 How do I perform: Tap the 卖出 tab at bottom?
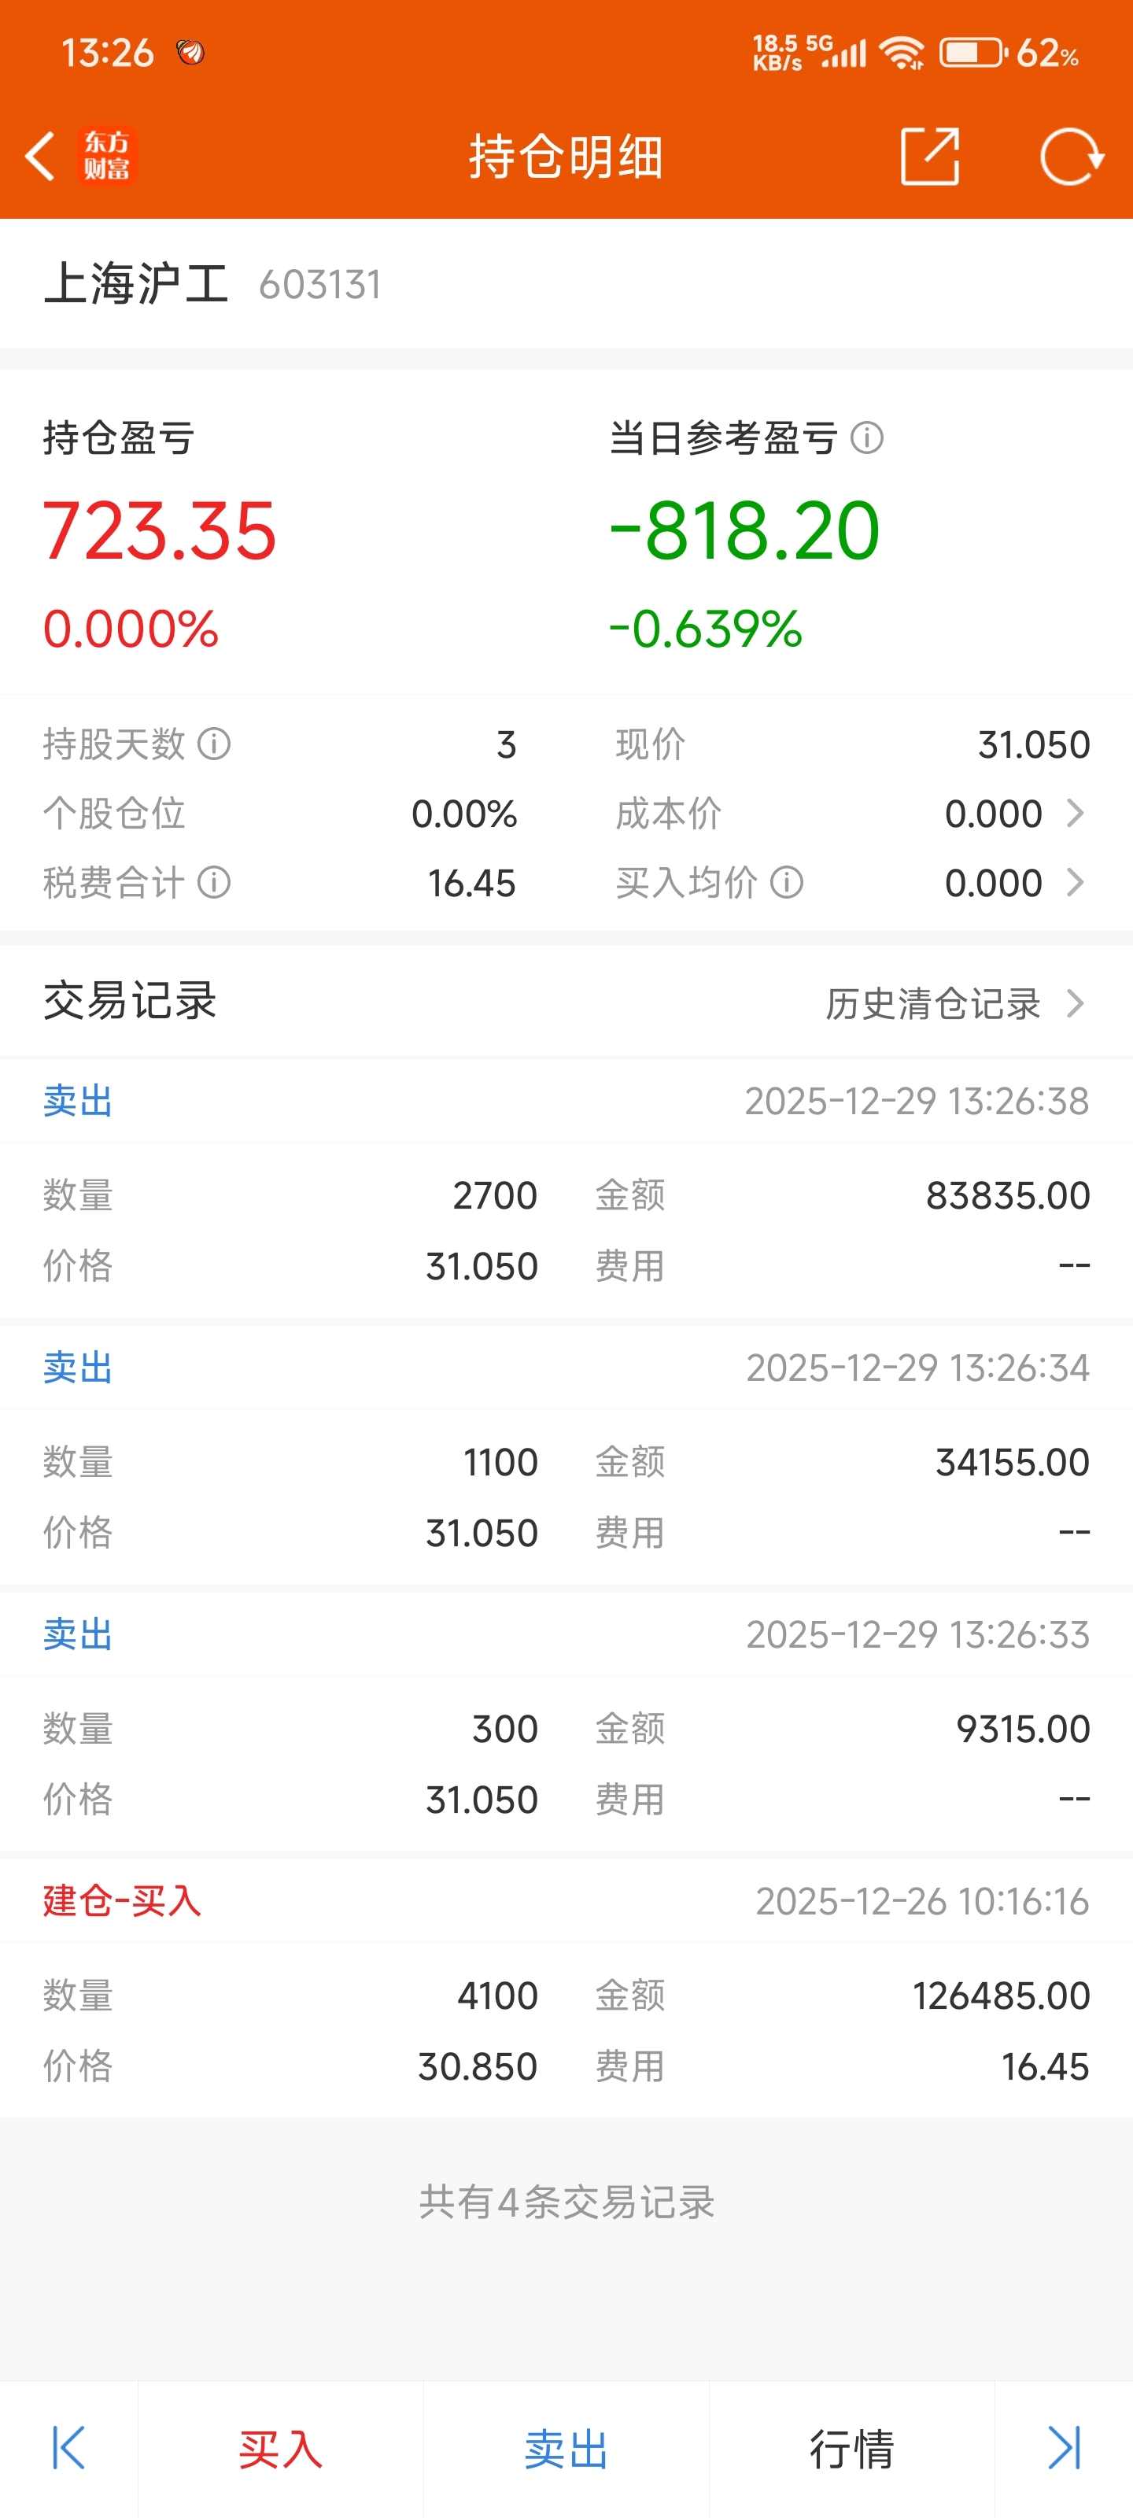(566, 2449)
